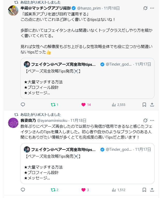Share 我妻由乃's post
Viewport: 160px width, 198px height.
pos(152,190)
